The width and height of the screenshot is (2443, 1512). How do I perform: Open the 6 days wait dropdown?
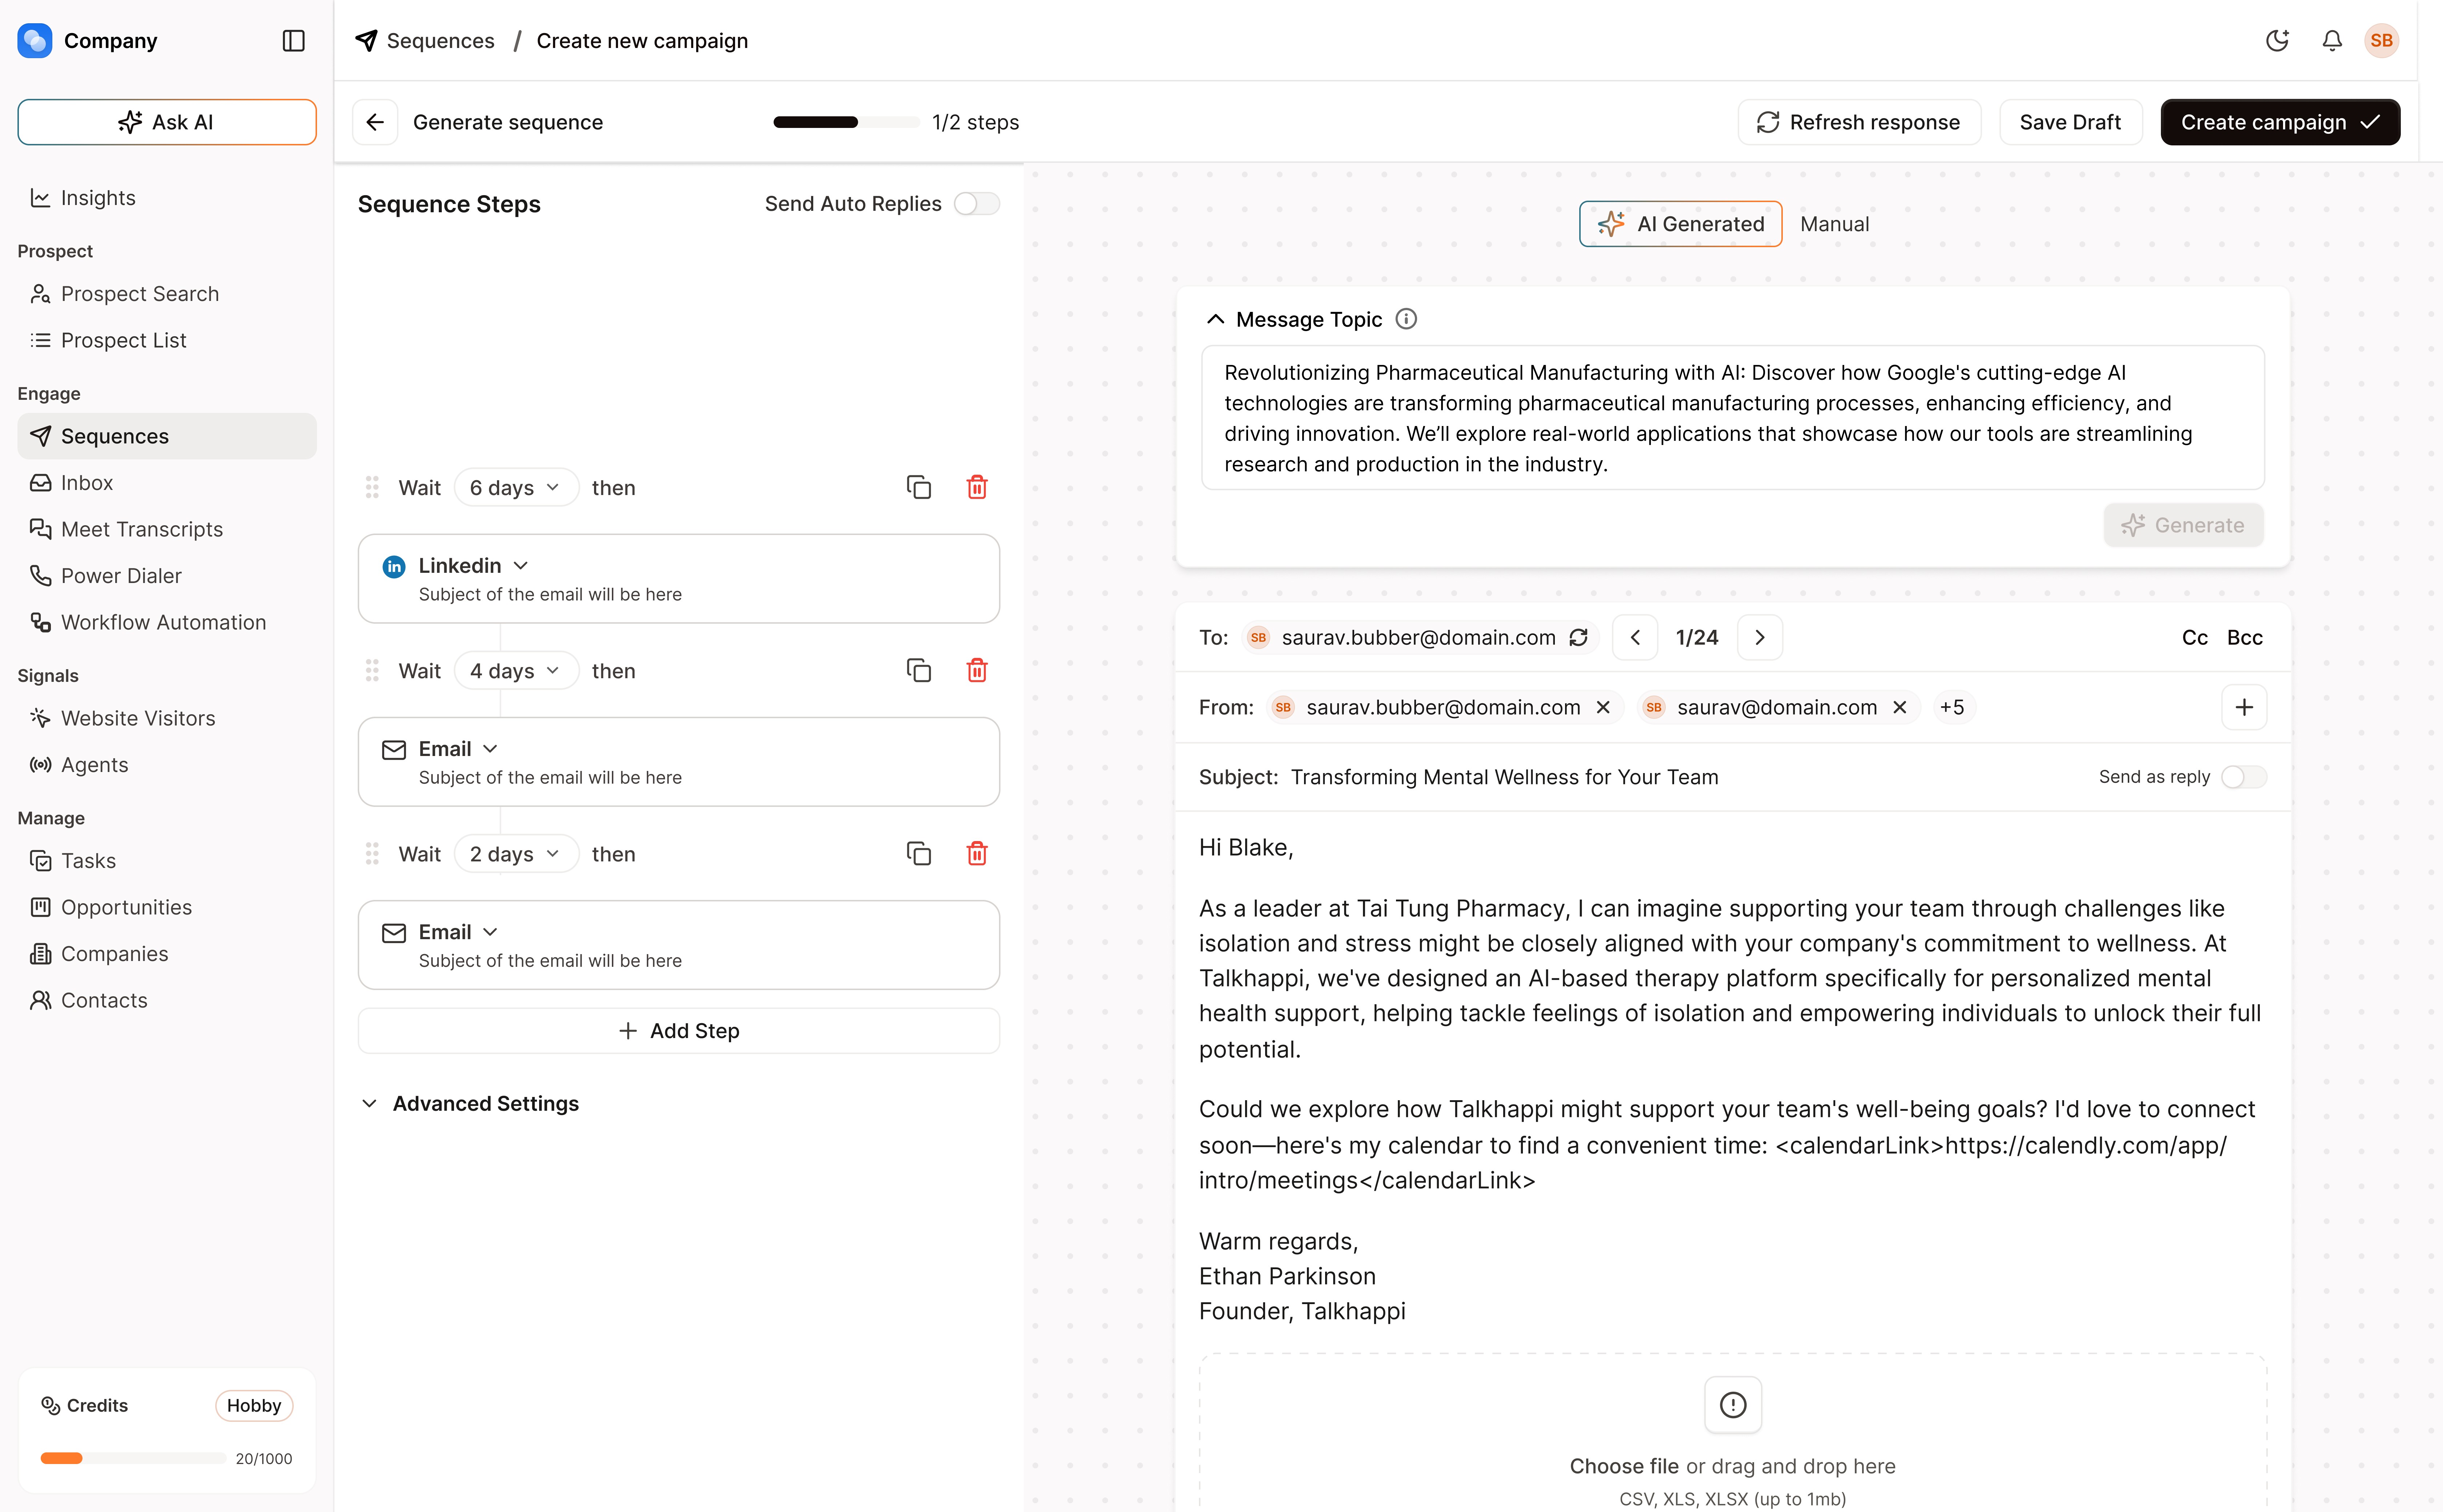(x=515, y=487)
